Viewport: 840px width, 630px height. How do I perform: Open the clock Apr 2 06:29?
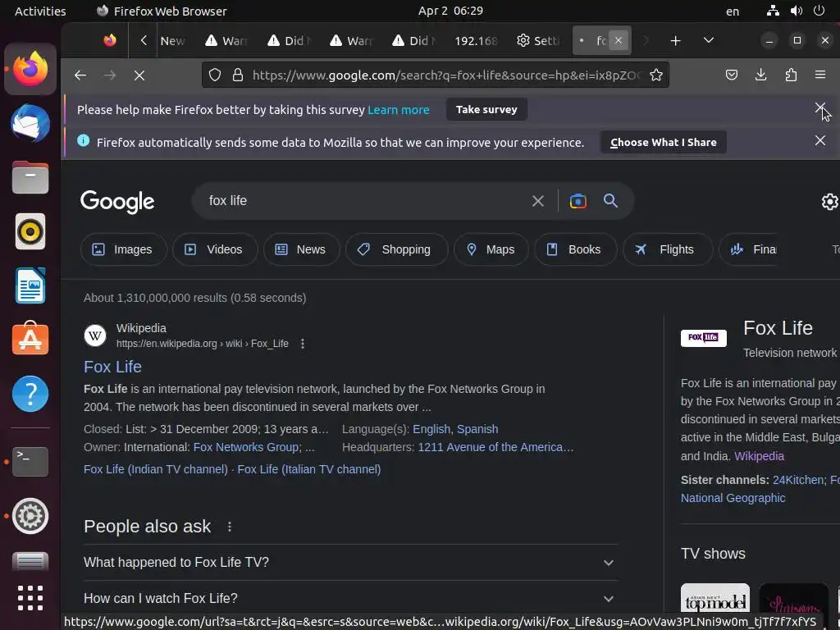[x=450, y=11]
